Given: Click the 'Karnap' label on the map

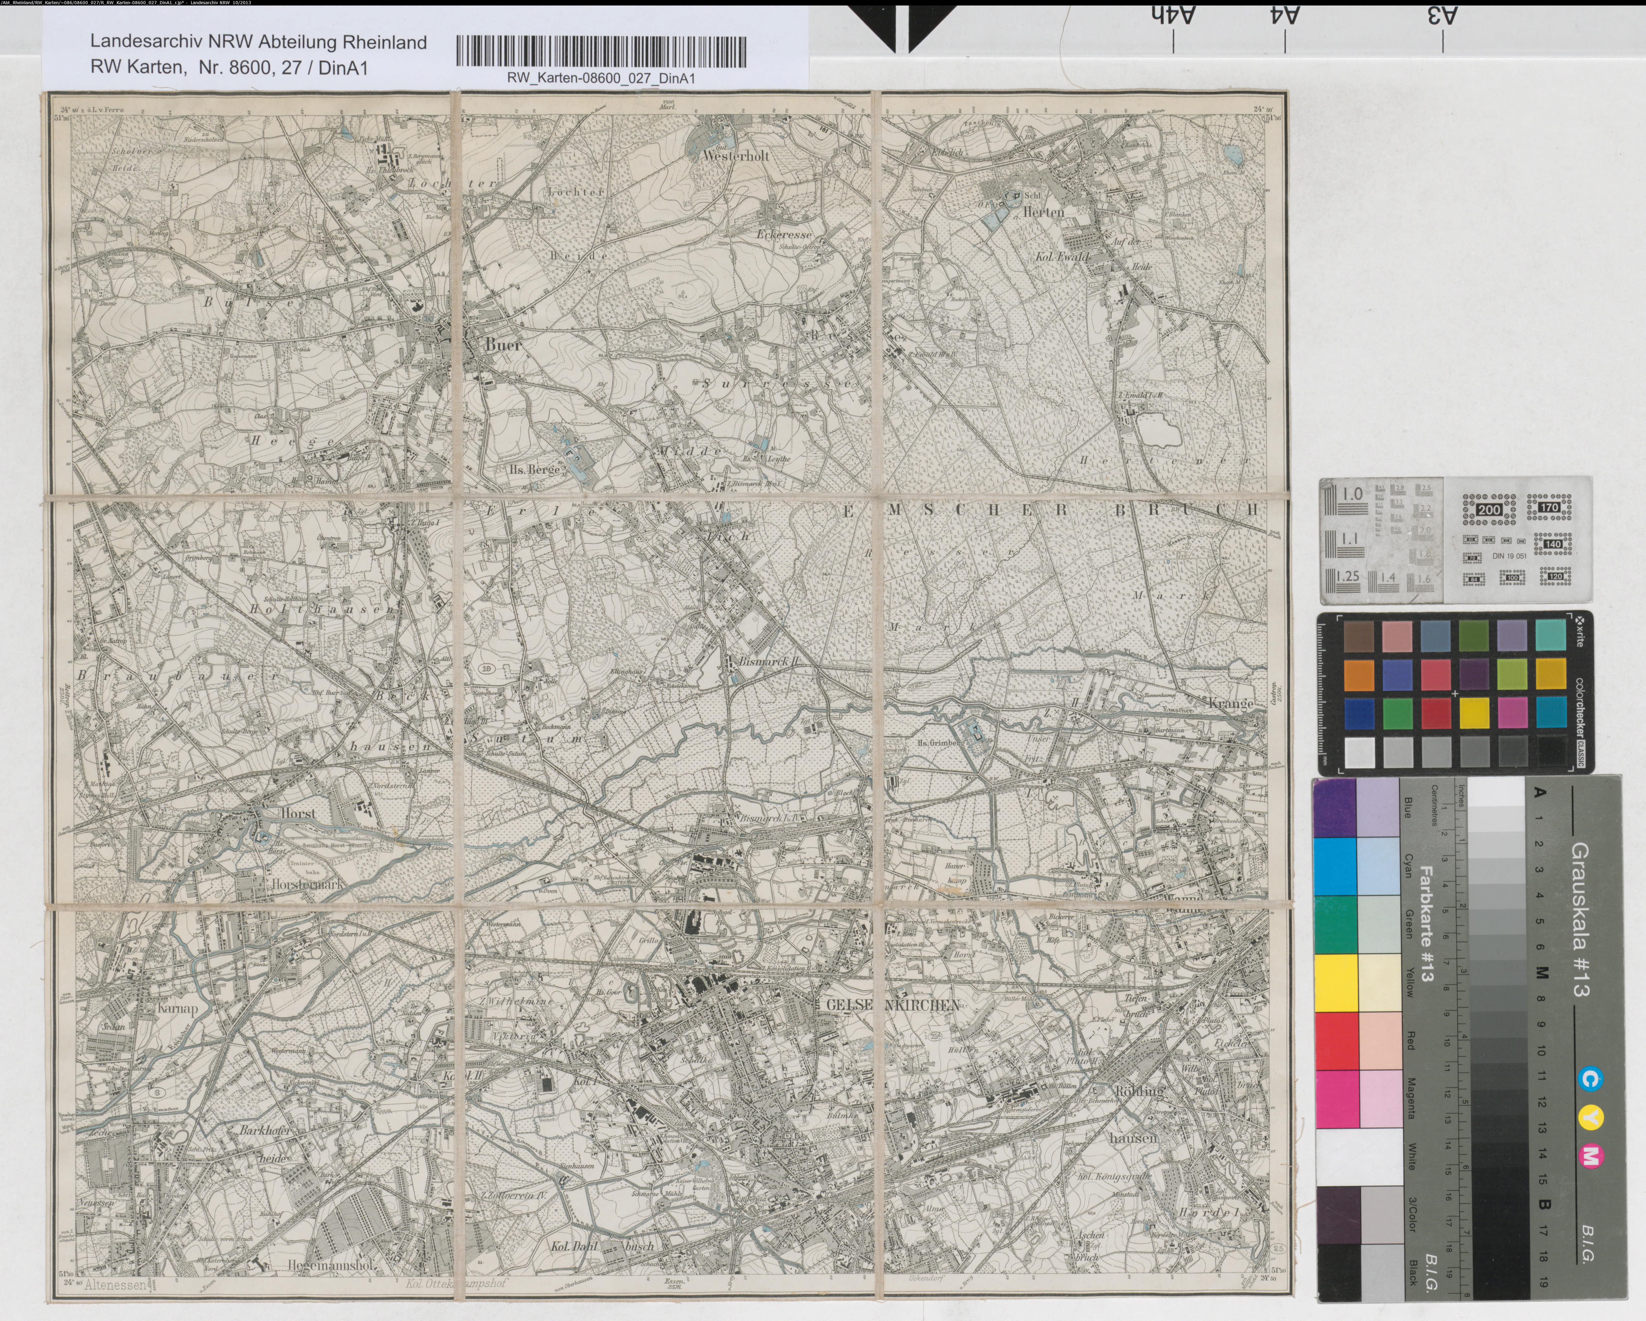Looking at the screenshot, I should pyautogui.click(x=177, y=1009).
